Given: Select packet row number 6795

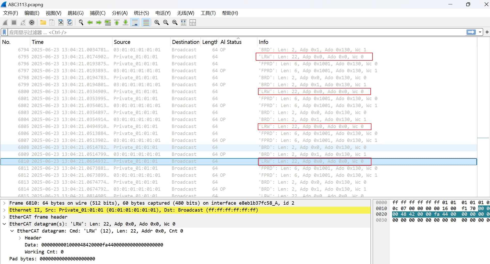Looking at the screenshot, I should (x=238, y=57).
